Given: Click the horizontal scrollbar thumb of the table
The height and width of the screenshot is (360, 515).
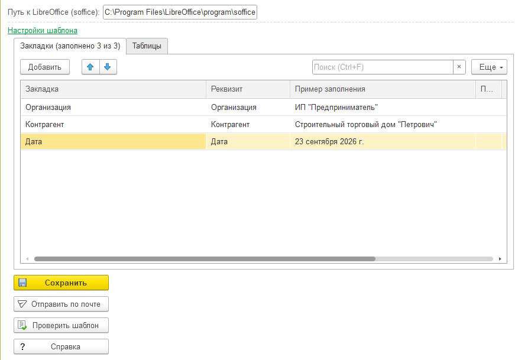Looking at the screenshot, I should [205, 259].
